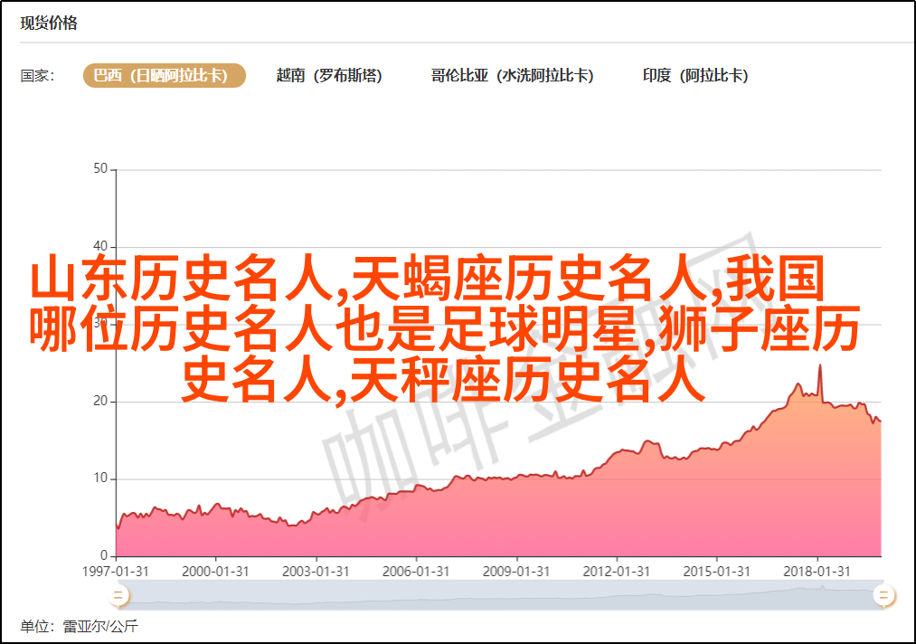Open the 印度 (阿拉比卡) price chart
The image size is (916, 644).
695,76
